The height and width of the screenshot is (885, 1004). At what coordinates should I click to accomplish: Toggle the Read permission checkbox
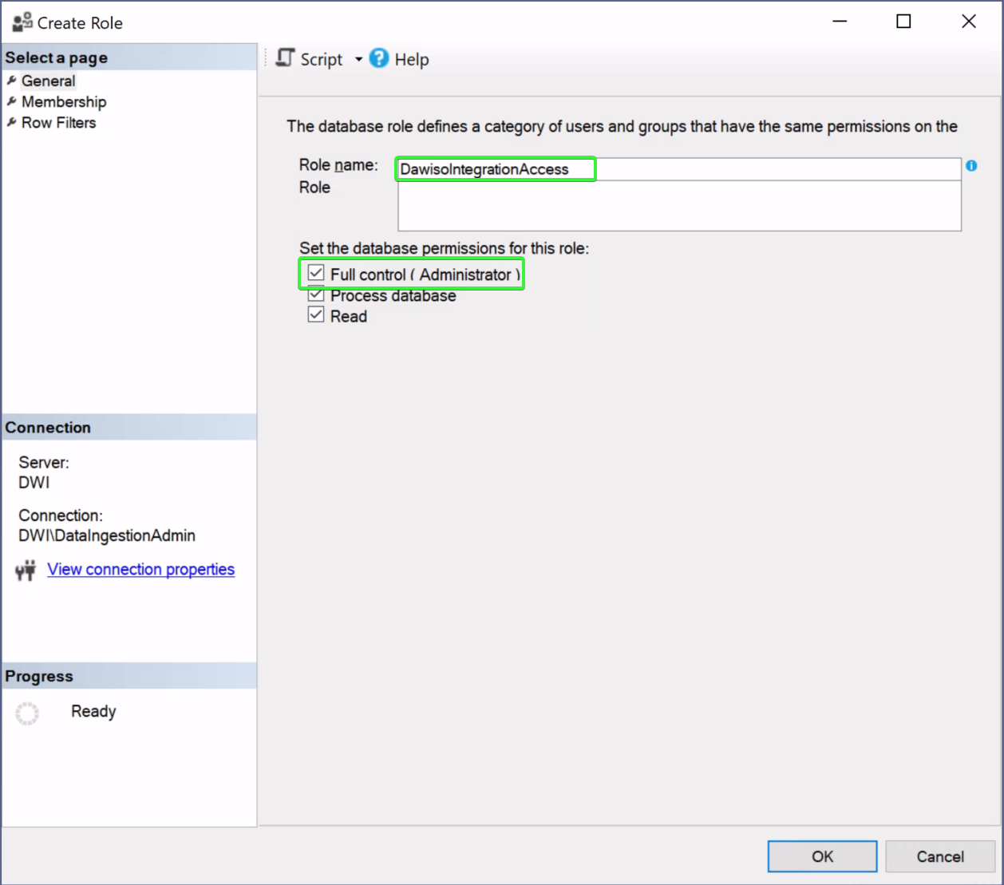coord(316,315)
